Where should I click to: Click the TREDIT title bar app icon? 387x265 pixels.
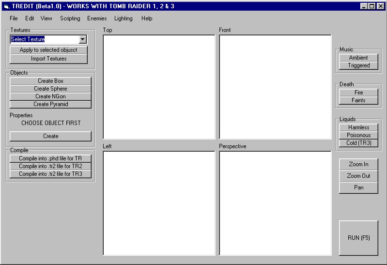7,6
